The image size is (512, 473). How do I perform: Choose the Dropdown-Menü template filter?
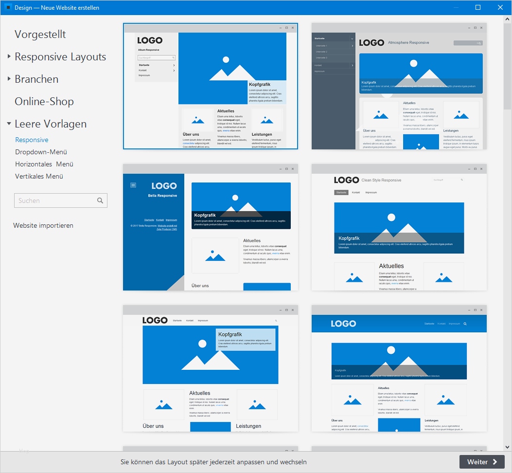(41, 152)
